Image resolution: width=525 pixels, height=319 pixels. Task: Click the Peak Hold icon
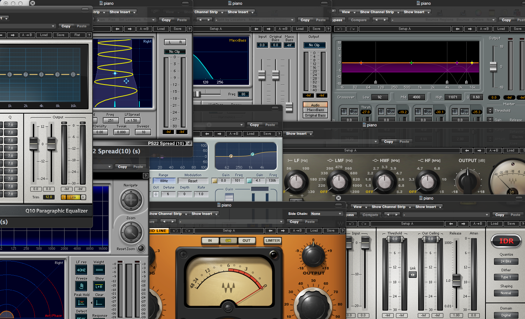81,303
